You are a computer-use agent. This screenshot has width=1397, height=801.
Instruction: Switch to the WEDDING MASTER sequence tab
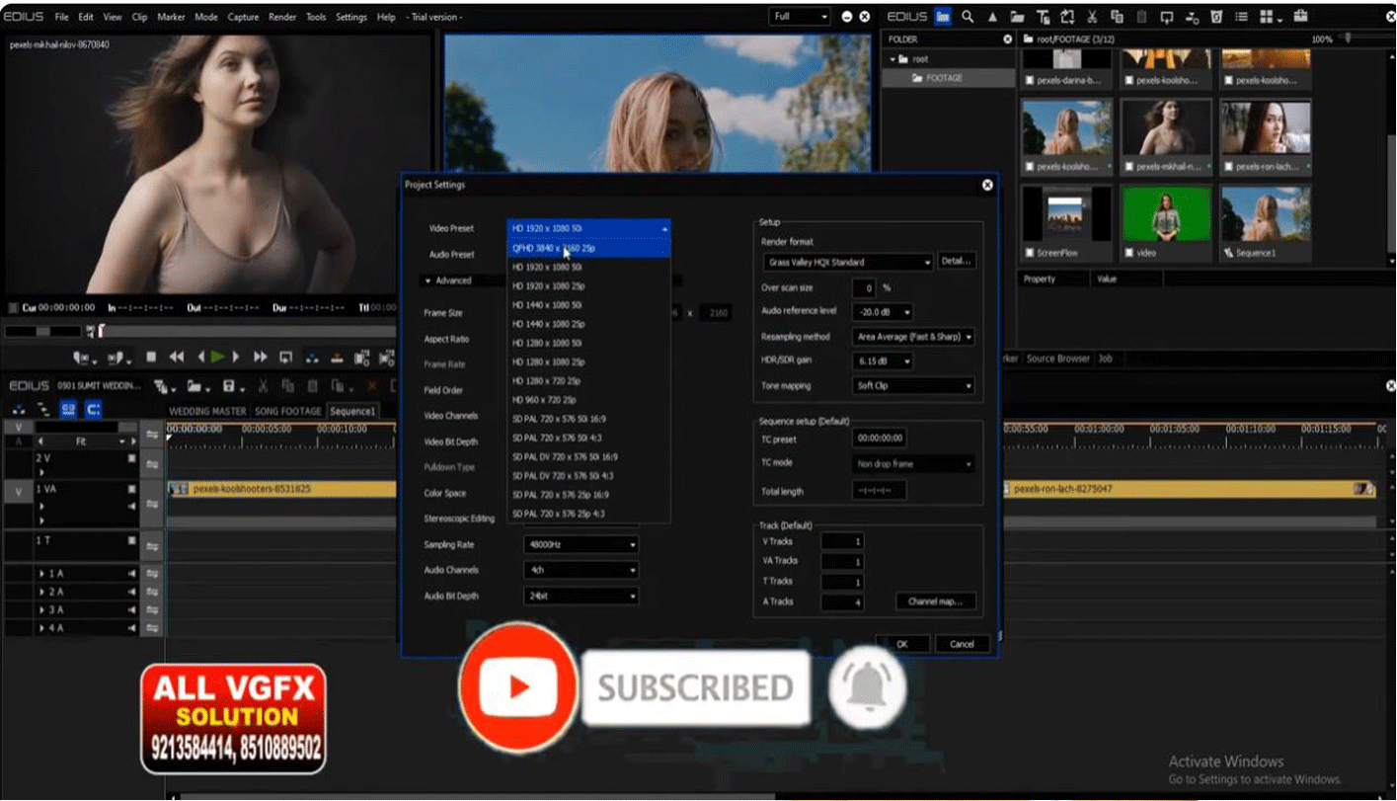pos(207,411)
